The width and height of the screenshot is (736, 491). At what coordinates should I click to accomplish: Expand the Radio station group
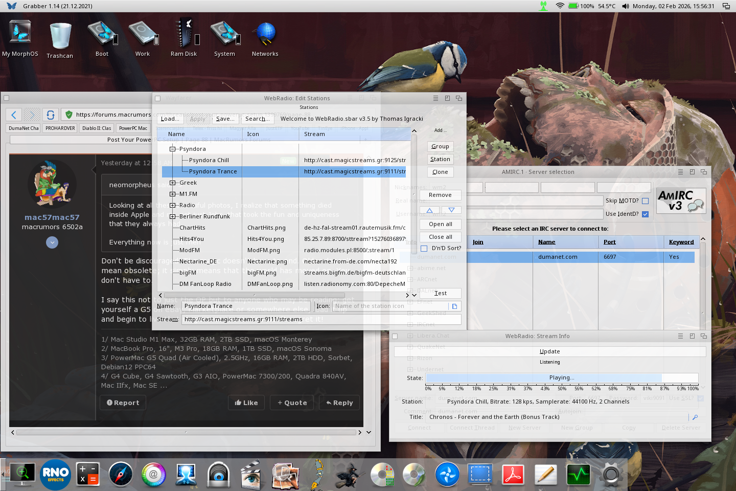tap(173, 205)
